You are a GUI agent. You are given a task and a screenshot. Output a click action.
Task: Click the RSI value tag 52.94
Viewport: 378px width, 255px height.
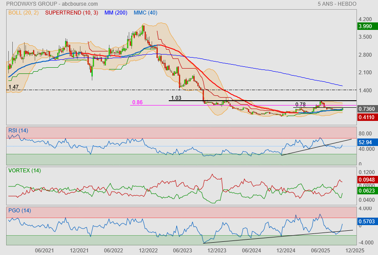[365, 142]
